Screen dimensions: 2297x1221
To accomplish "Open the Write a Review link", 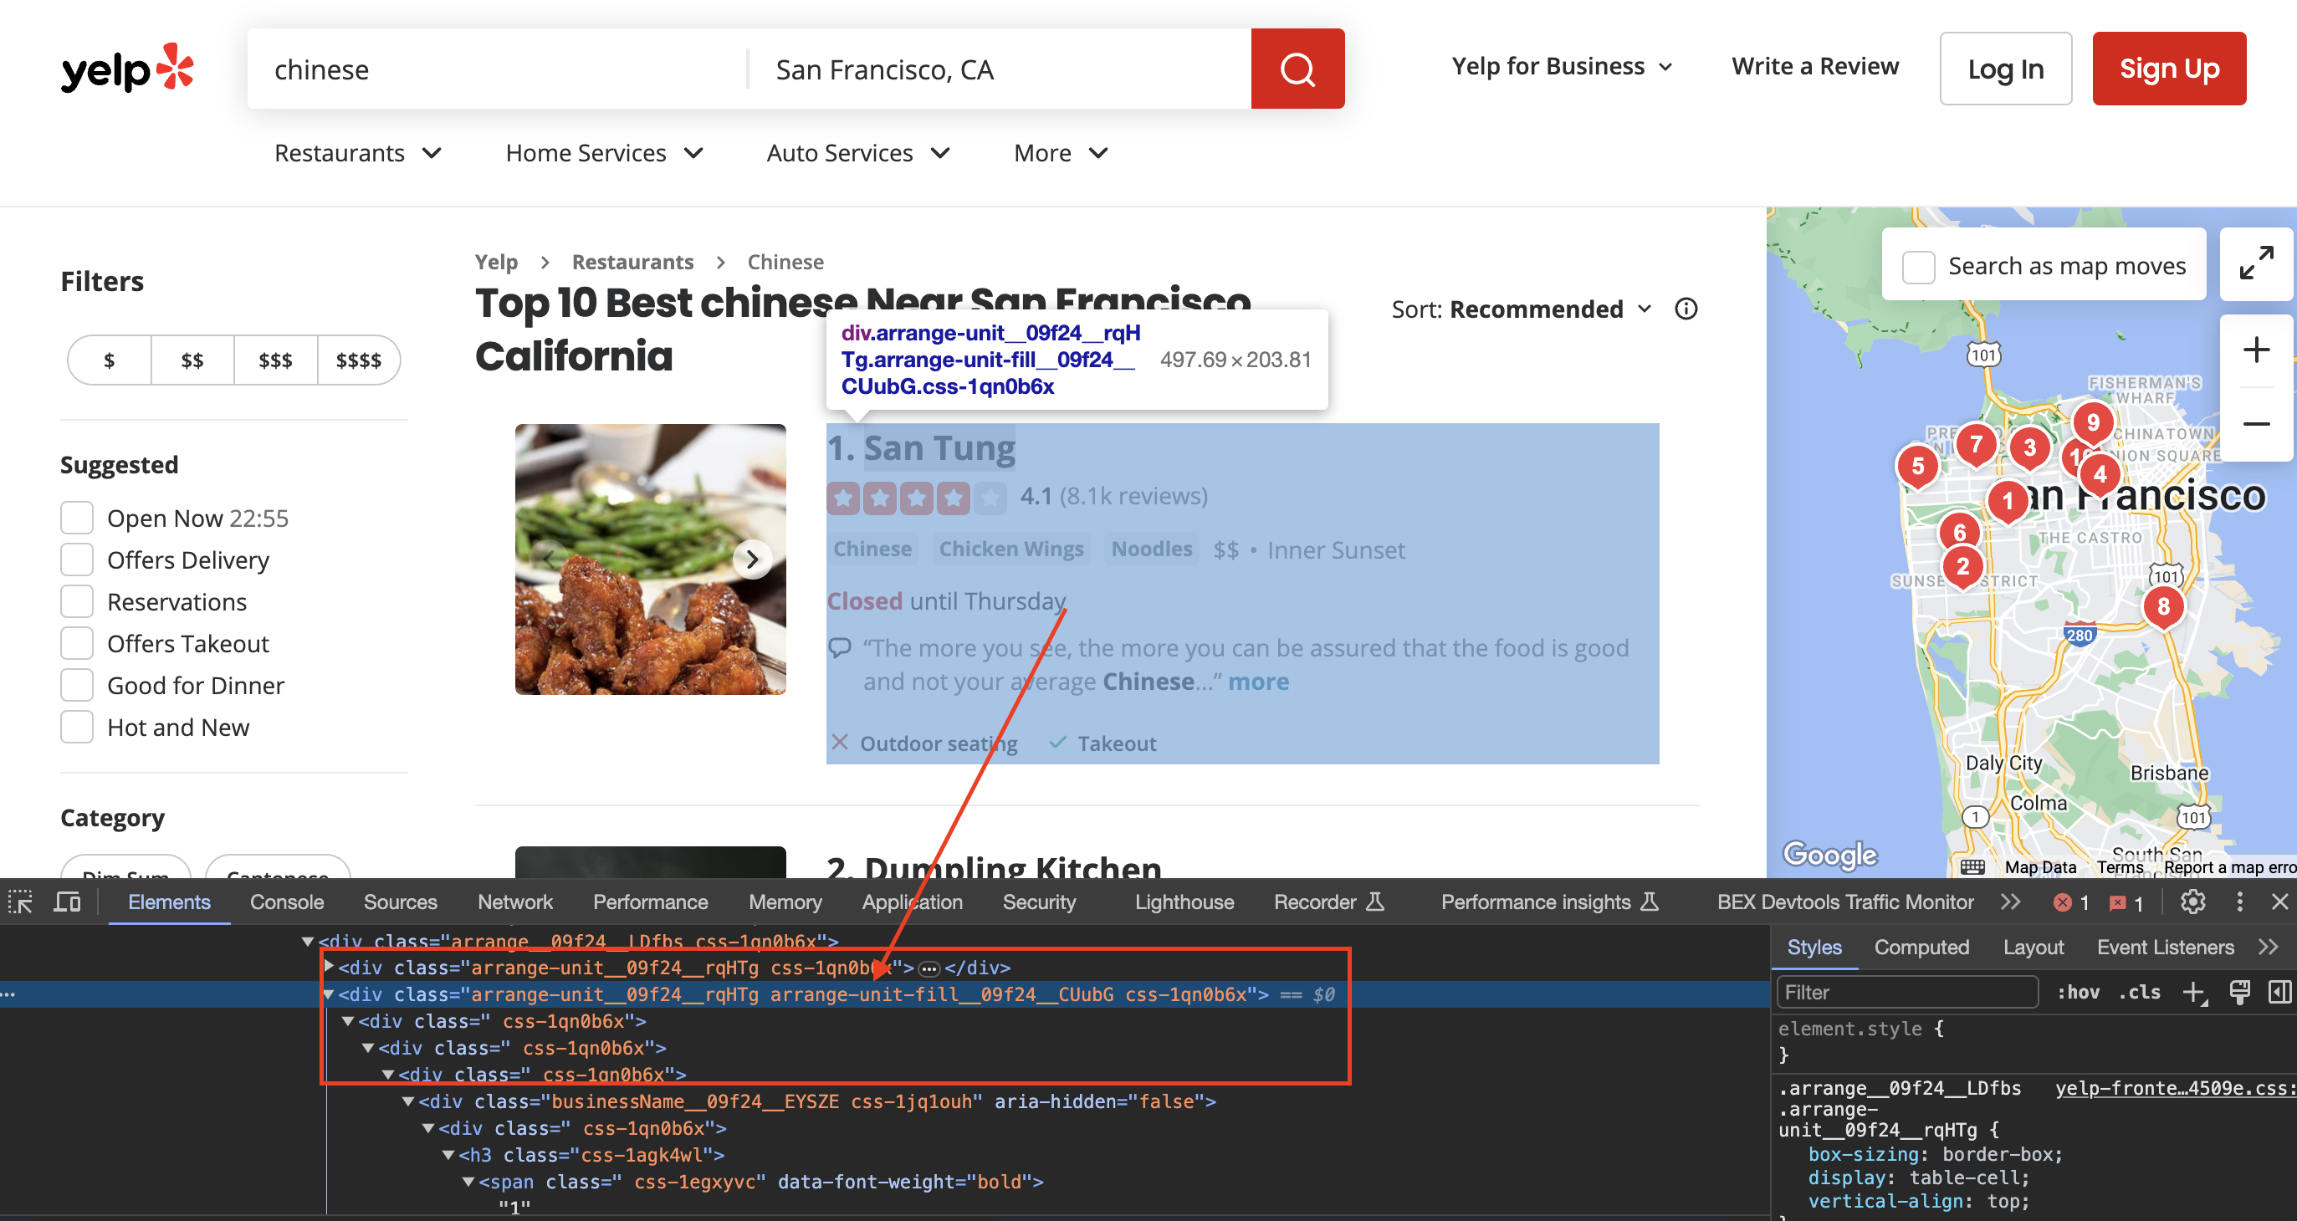I will coord(1814,67).
